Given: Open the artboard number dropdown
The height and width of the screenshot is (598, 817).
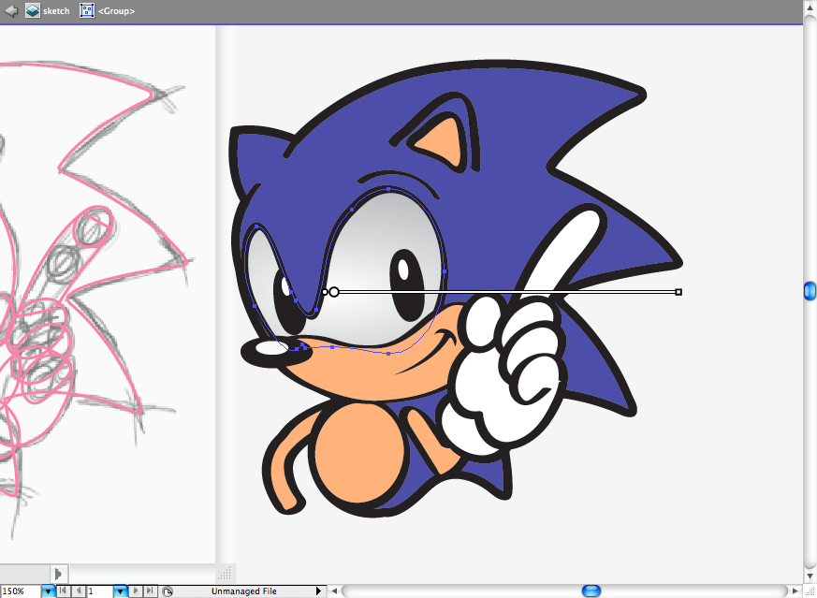Looking at the screenshot, I should (x=121, y=591).
